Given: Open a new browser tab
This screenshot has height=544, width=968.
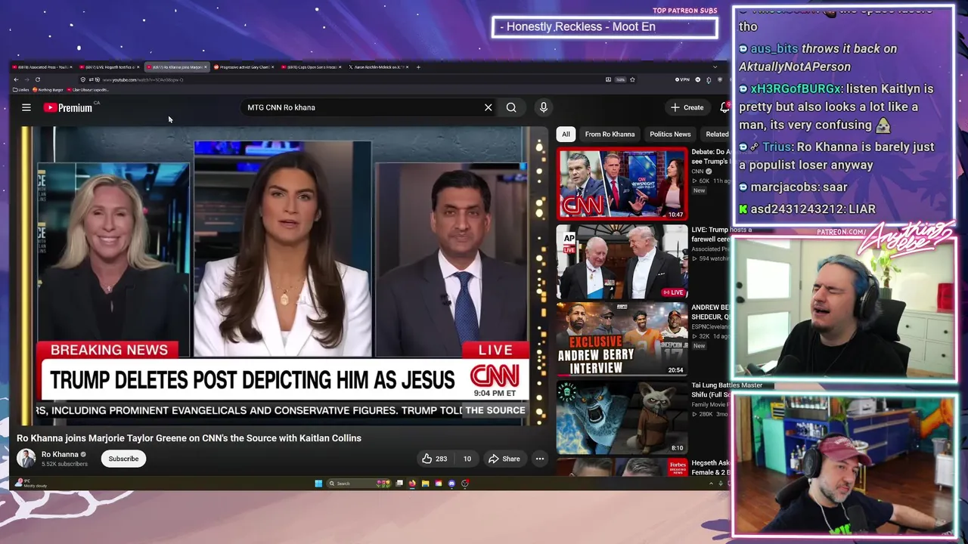Looking at the screenshot, I should tap(418, 67).
